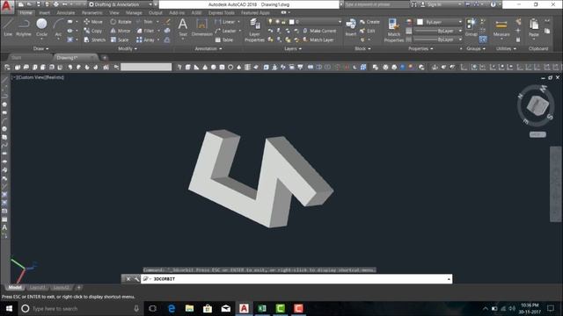Open the View ribbon tab
The height and width of the screenshot is (316, 563).
coord(114,12)
